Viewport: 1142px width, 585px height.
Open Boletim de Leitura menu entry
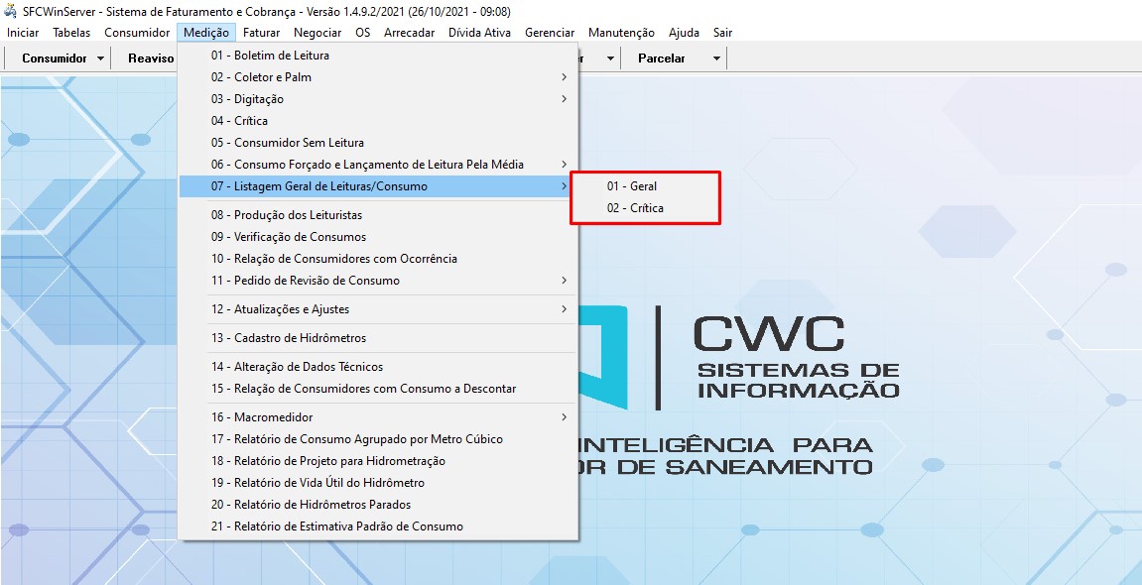(x=270, y=56)
